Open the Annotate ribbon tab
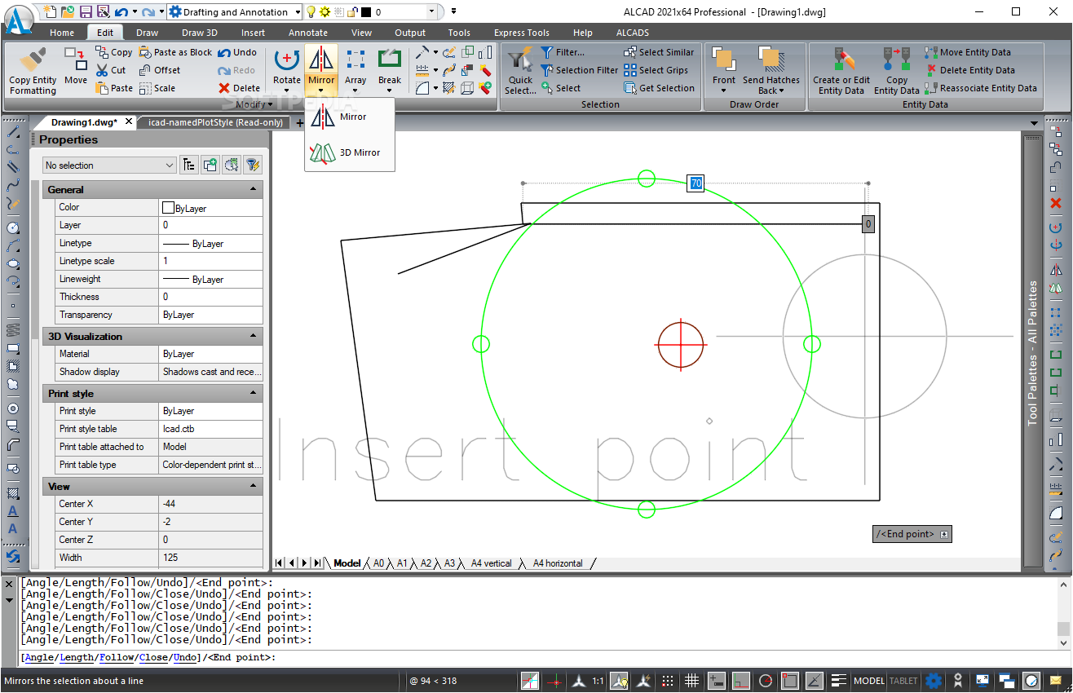This screenshot has height=693, width=1073. (x=308, y=33)
